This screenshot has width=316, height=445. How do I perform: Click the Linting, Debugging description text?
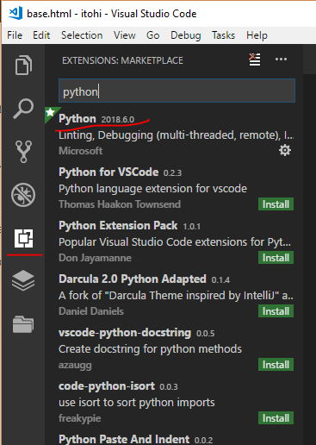(x=177, y=135)
